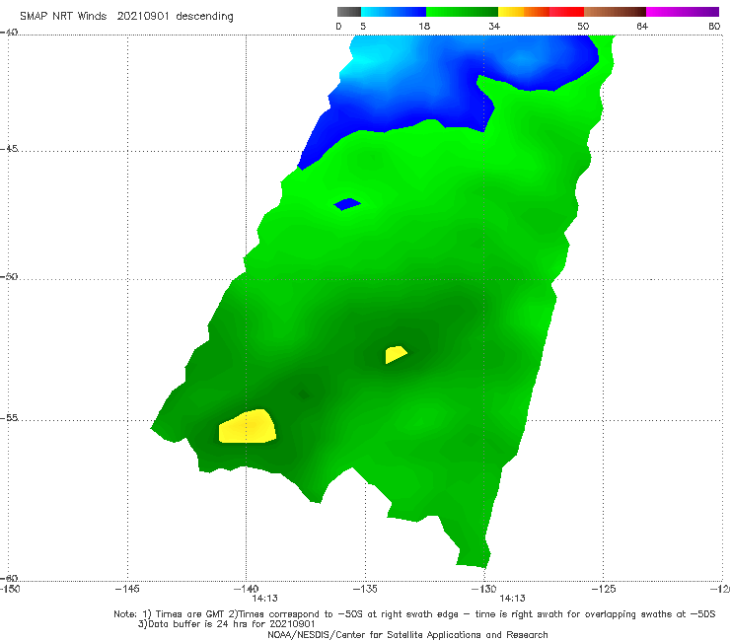Pick the gray segment of the color bar
The image size is (730, 641).
click(349, 12)
